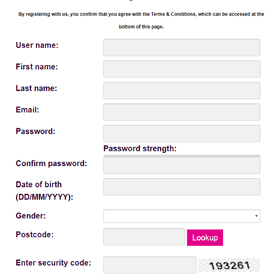The image size is (272, 279).
Task: Click the pink Lookup button
Action: pyautogui.click(x=205, y=238)
